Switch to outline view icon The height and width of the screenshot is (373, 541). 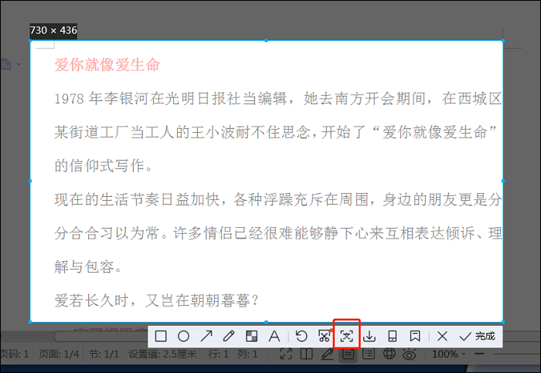tap(369, 354)
